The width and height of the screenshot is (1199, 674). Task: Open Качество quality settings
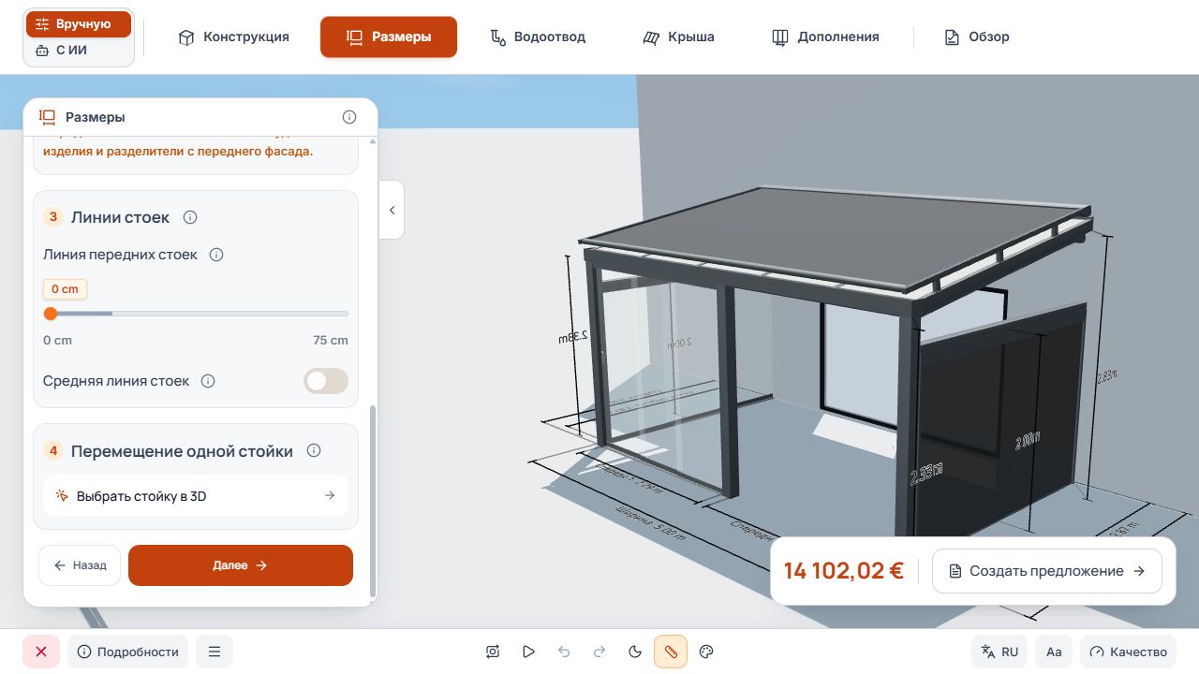point(1129,652)
